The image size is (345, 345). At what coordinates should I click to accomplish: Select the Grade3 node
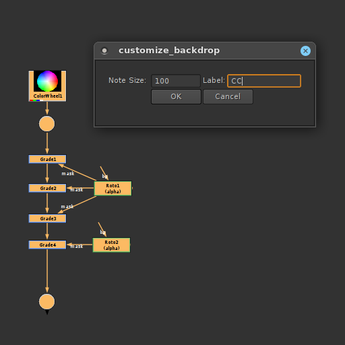point(47,218)
